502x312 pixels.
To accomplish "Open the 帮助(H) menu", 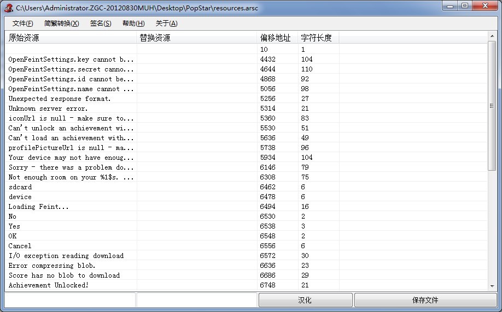I will (x=133, y=23).
